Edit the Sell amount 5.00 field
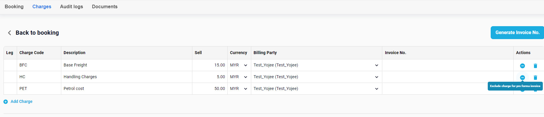 [210, 77]
